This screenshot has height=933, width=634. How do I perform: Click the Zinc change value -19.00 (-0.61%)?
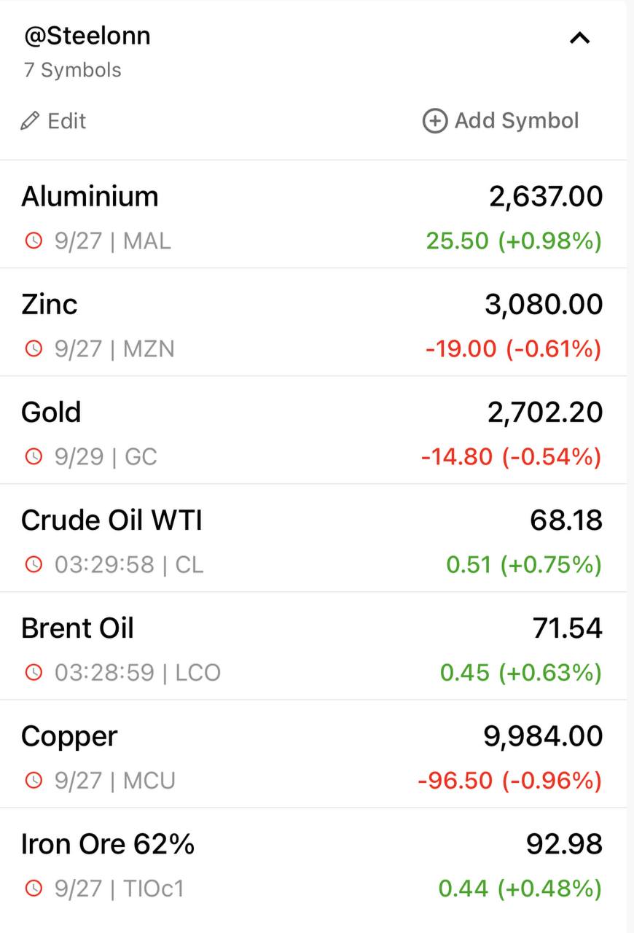[x=513, y=348]
